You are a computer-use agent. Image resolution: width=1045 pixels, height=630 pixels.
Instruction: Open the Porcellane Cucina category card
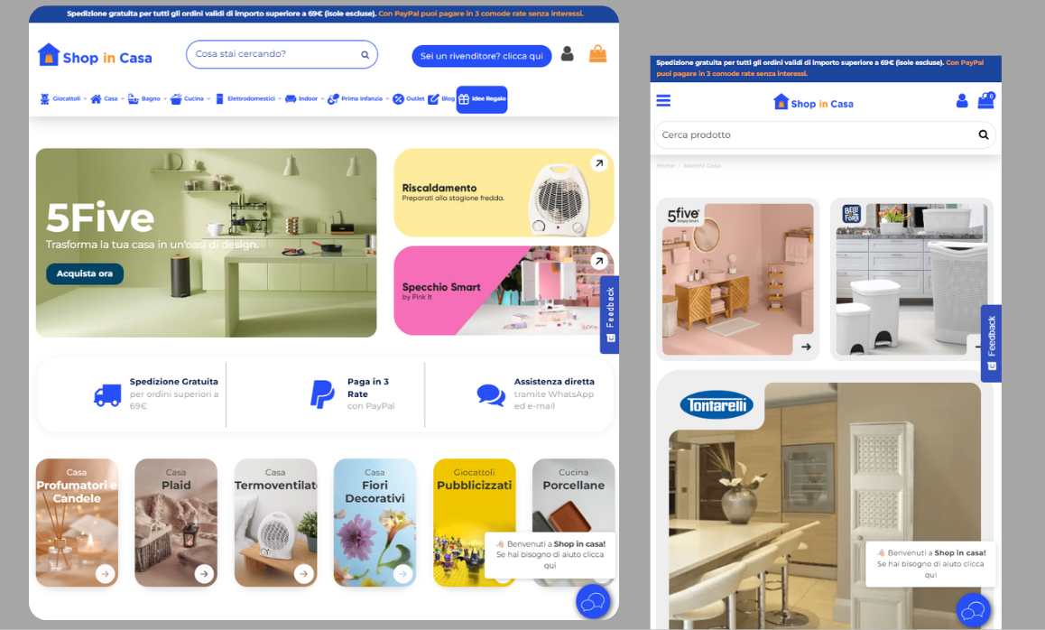[x=573, y=523]
